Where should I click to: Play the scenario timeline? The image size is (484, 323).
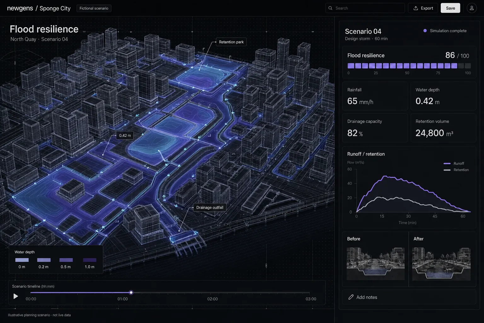(x=15, y=296)
